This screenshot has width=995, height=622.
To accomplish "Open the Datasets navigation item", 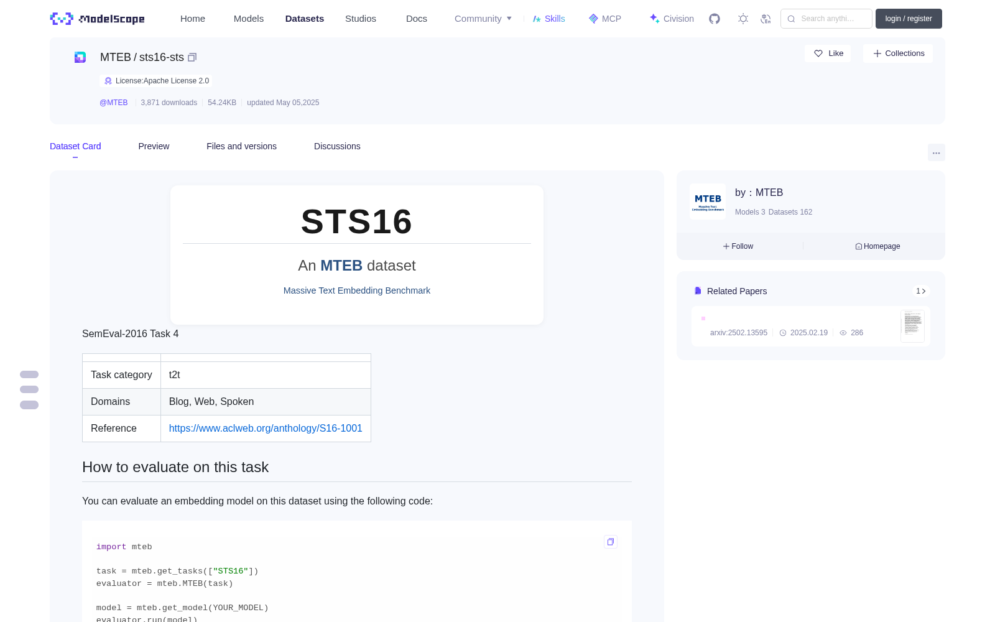I will [305, 19].
